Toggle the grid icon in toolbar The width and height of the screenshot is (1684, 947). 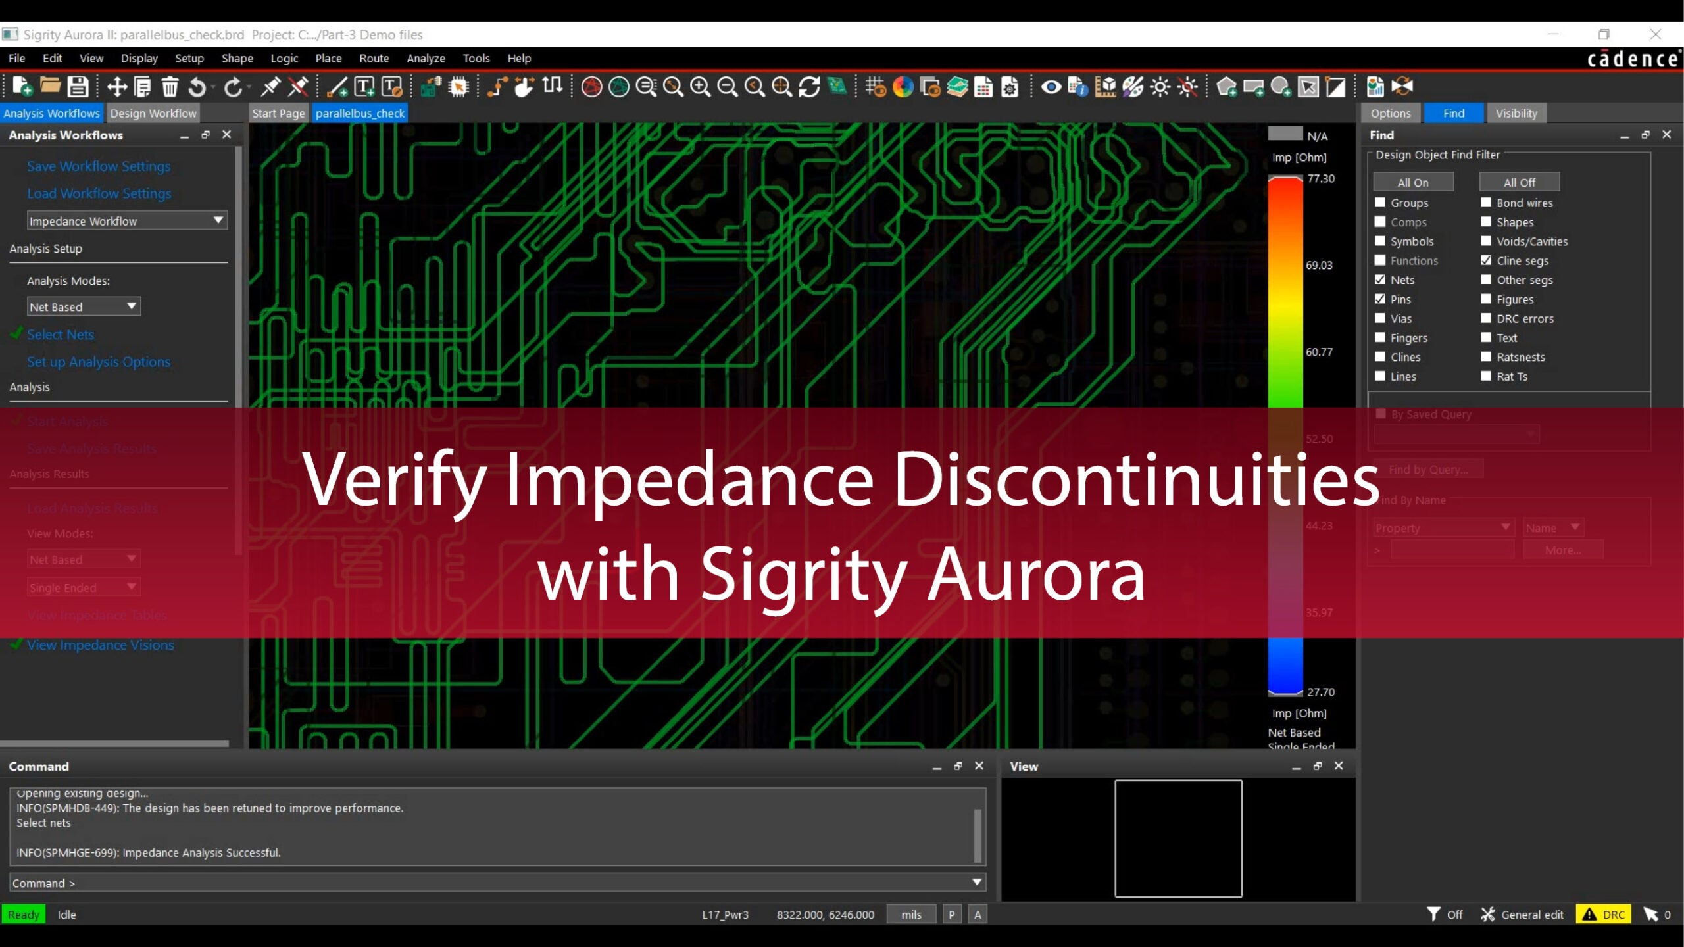tap(876, 86)
